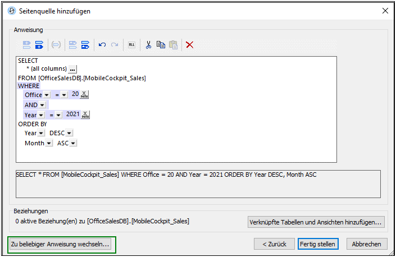Viewport: 396px width, 257px height.
Task: Click the * (all columns) entry
Action: click(x=47, y=68)
